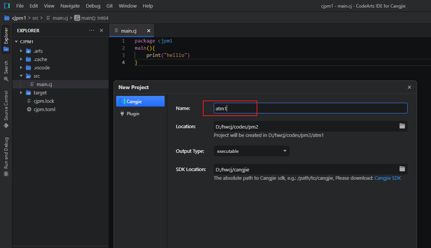Screen dimensions: 431x248
Task: Click the print("hellio") code line
Action: [168, 55]
